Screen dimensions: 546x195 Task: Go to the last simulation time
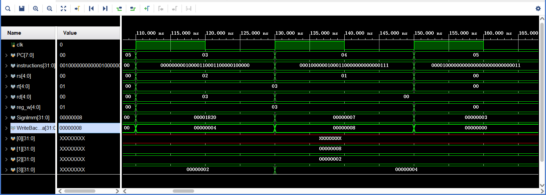click(x=105, y=8)
